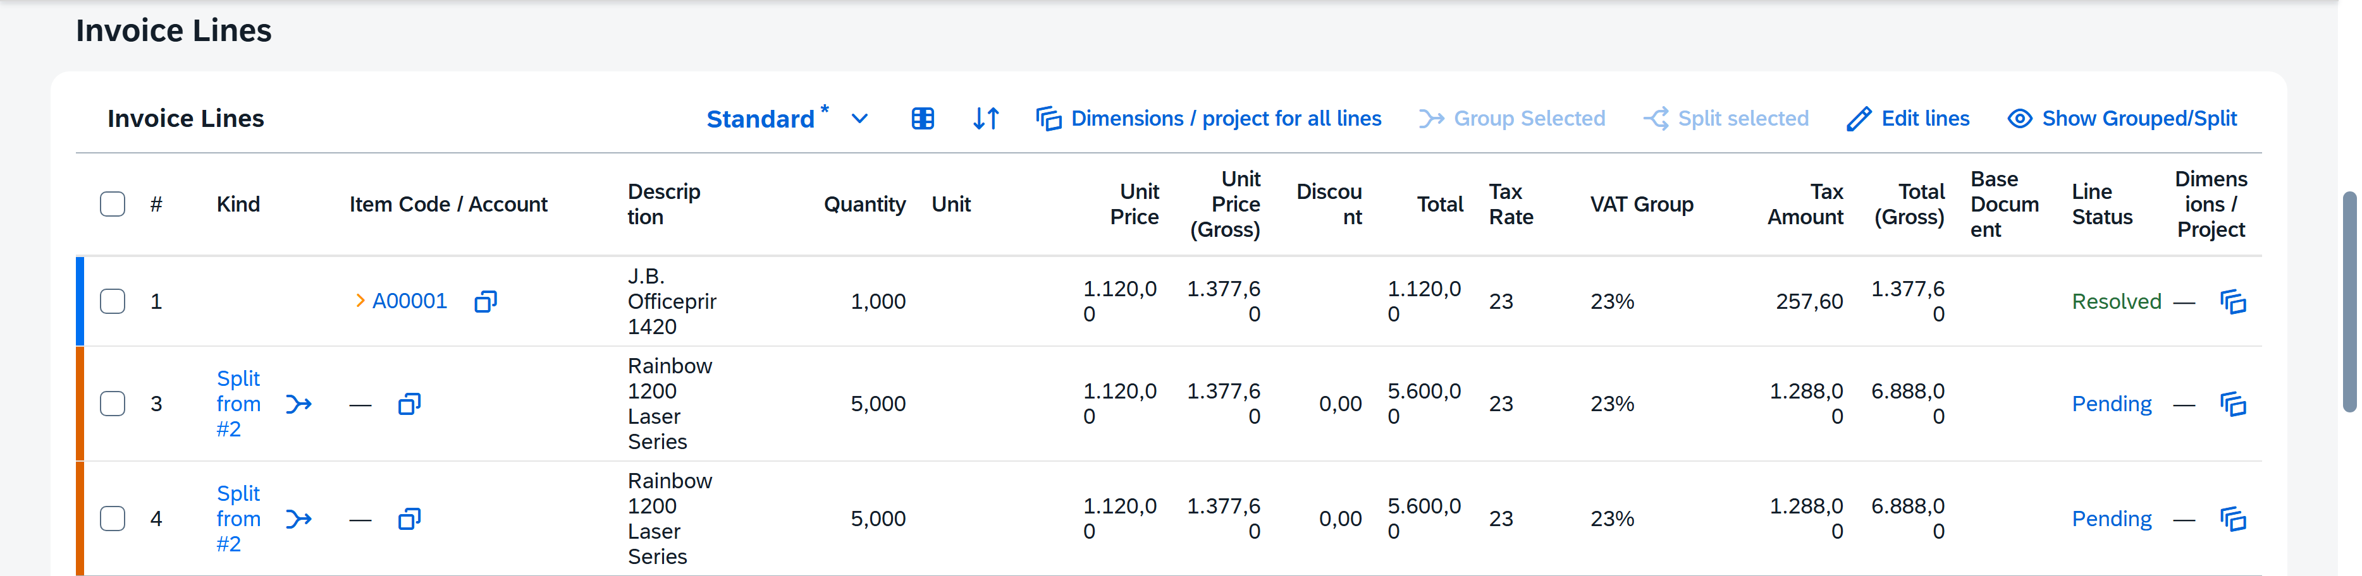Click the Quantity column header
Image resolution: width=2362 pixels, height=576 pixels.
pos(864,204)
